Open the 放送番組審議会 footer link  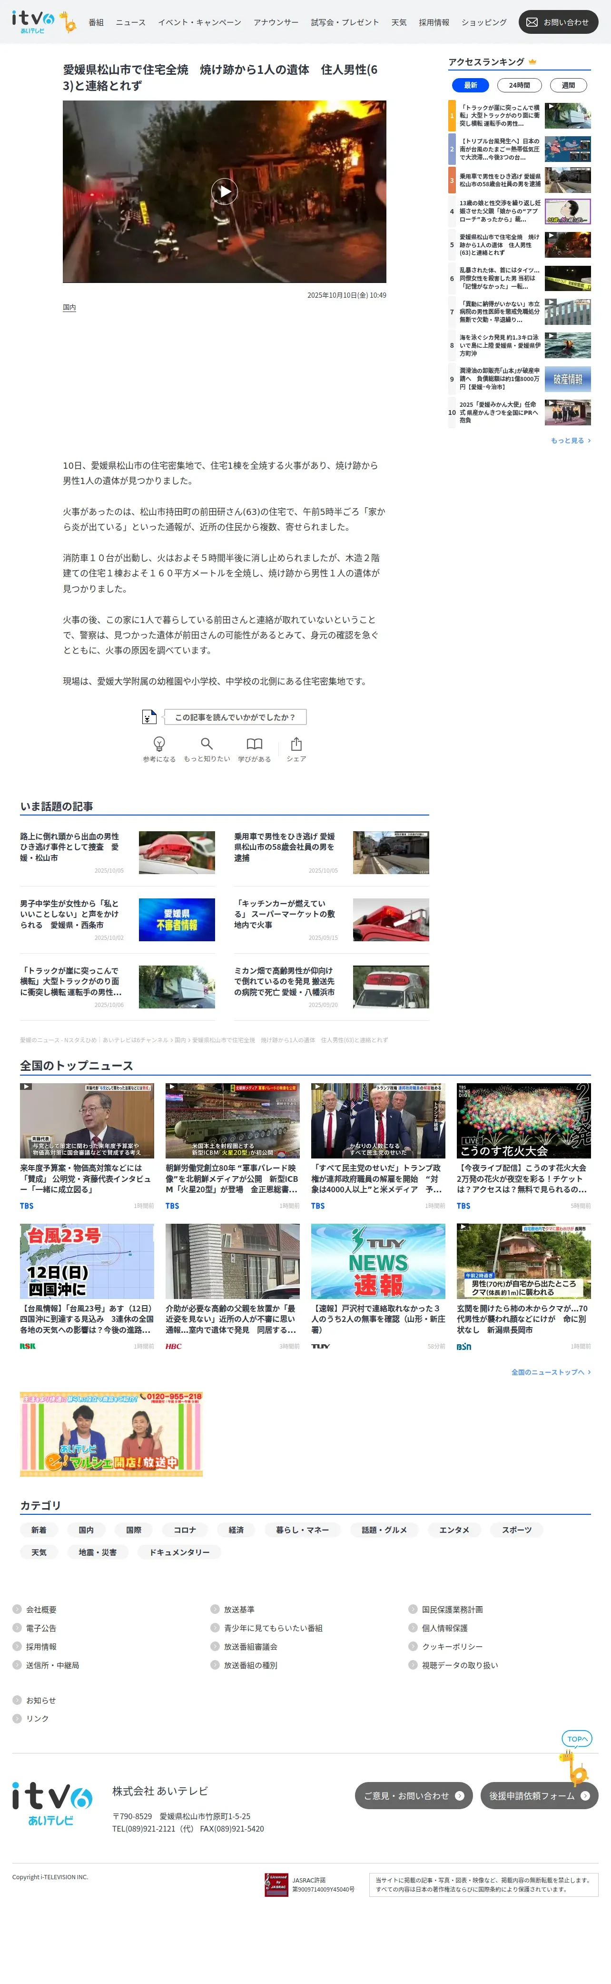[250, 1646]
